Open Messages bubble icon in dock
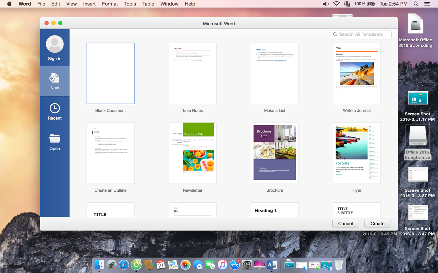Viewport: 438px width, 273px height. (x=198, y=265)
